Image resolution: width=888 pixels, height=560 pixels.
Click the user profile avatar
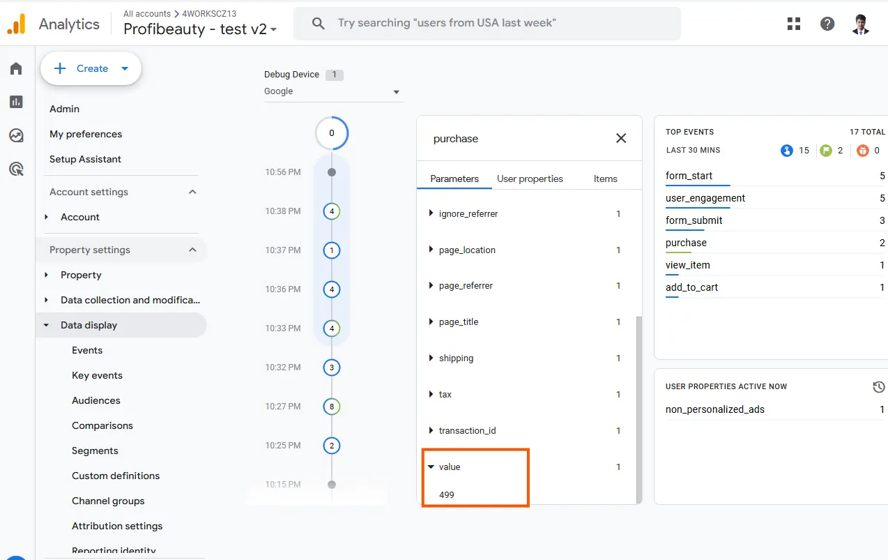coord(861,24)
